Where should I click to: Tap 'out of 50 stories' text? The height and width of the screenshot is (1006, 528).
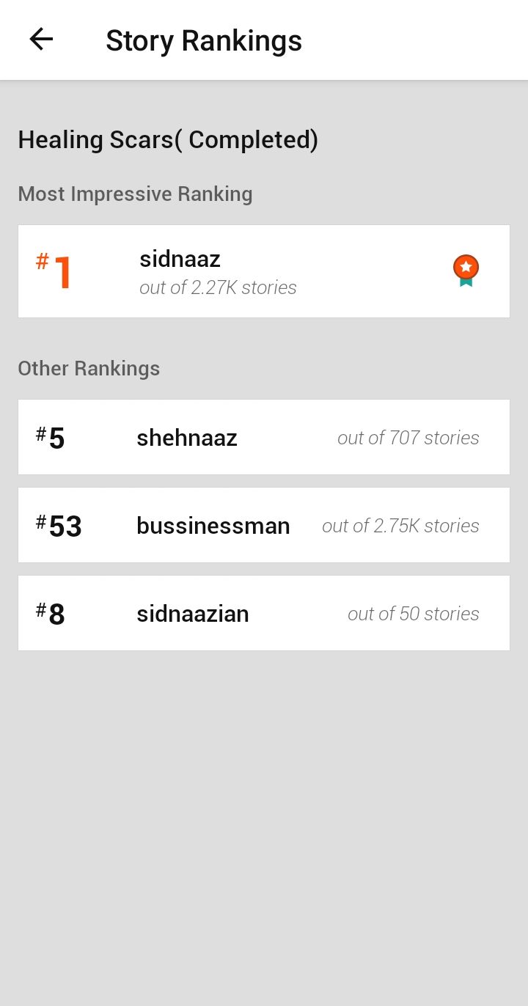point(413,614)
